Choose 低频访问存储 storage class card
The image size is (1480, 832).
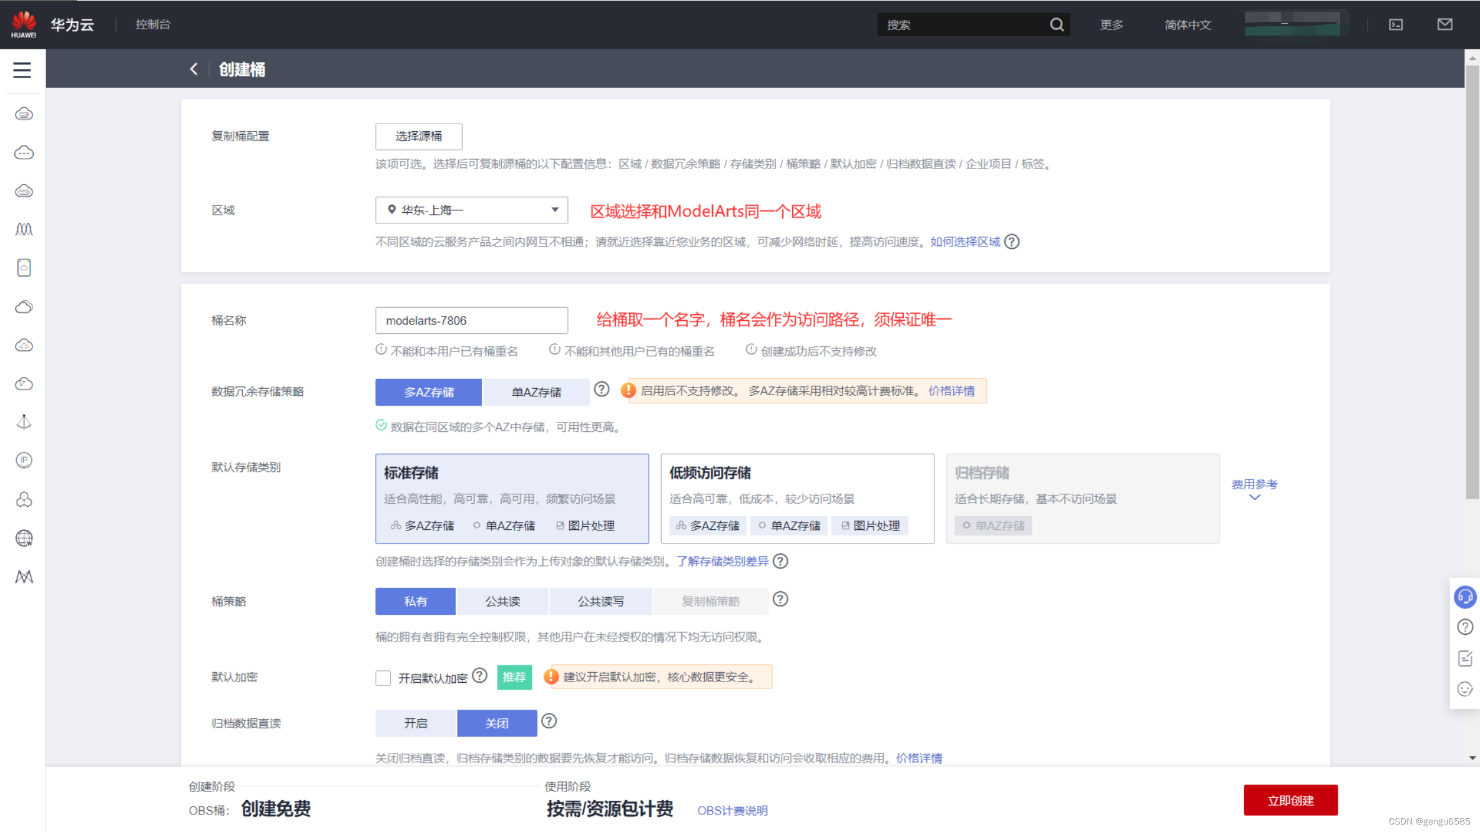pyautogui.click(x=797, y=499)
